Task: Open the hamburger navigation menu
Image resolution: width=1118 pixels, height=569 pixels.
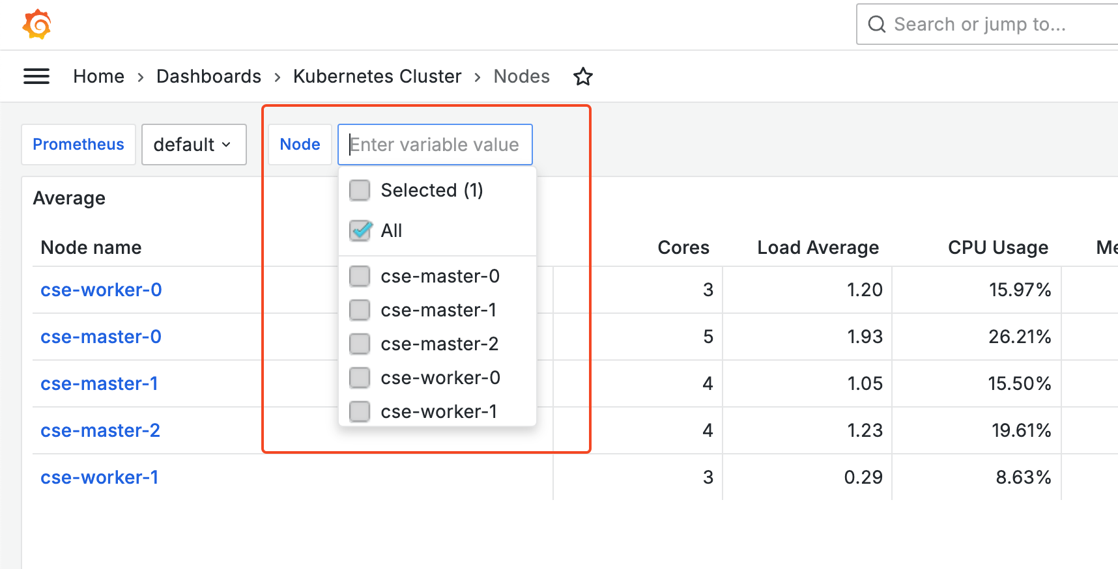Action: (x=36, y=77)
